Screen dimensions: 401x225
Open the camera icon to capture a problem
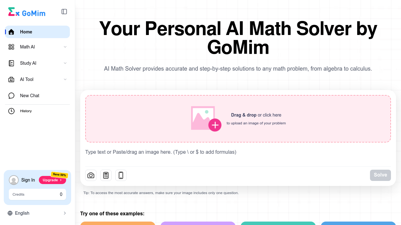pyautogui.click(x=91, y=175)
